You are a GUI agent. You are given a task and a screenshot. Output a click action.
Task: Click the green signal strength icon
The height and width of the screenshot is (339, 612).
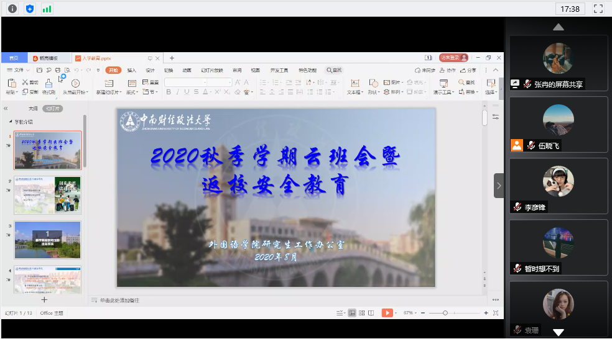pyautogui.click(x=47, y=9)
